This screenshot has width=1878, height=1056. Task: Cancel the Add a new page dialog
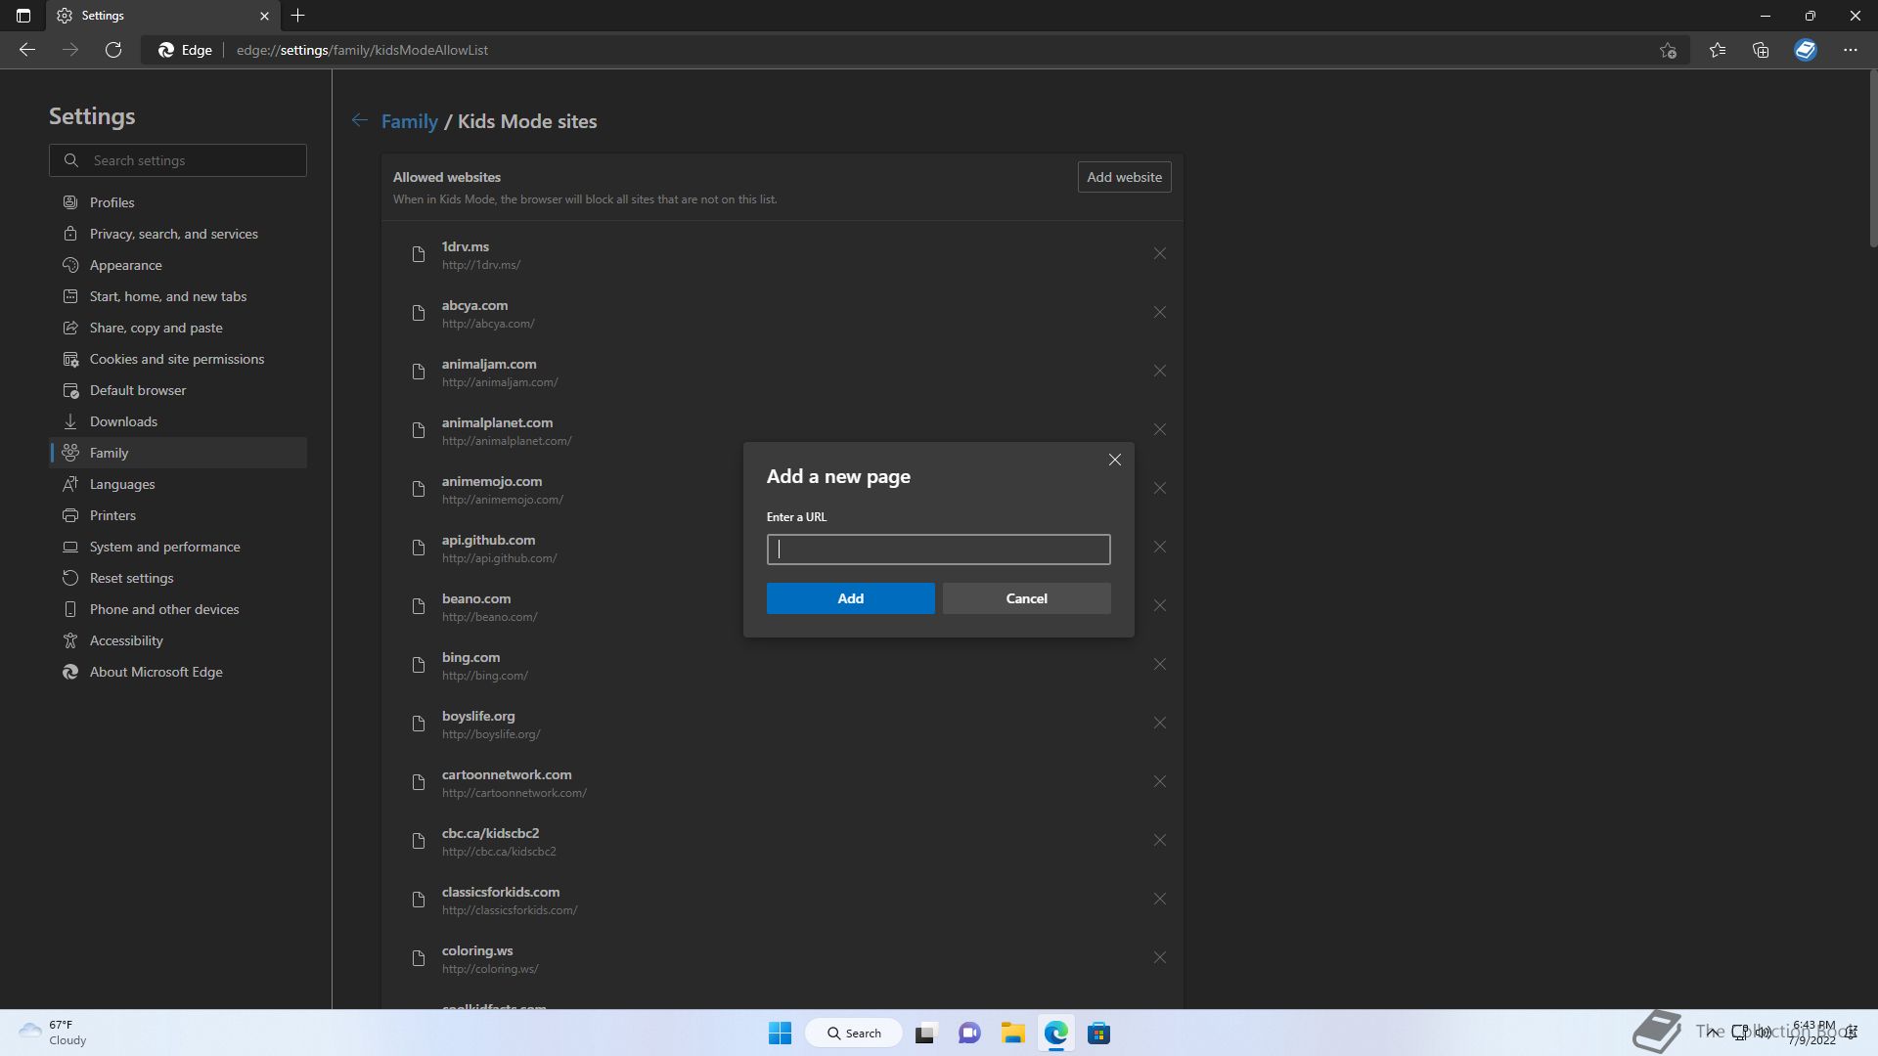(1026, 598)
